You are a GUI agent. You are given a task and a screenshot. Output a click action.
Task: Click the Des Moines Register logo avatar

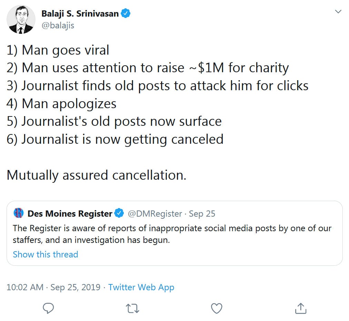tap(18, 213)
